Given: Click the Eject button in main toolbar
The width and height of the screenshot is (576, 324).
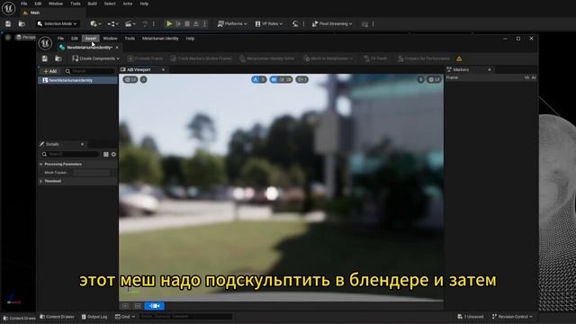Looking at the screenshot, I should (x=196, y=24).
